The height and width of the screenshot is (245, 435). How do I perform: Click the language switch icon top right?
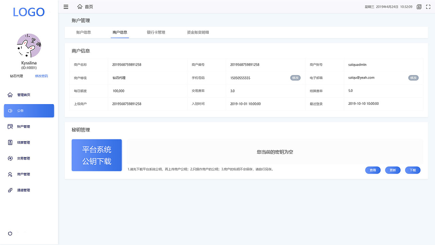click(419, 6)
